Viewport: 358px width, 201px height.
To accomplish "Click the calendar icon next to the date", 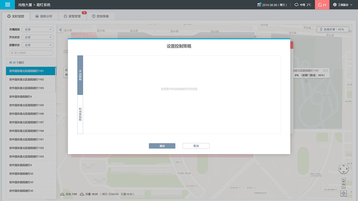I will [x=259, y=4].
